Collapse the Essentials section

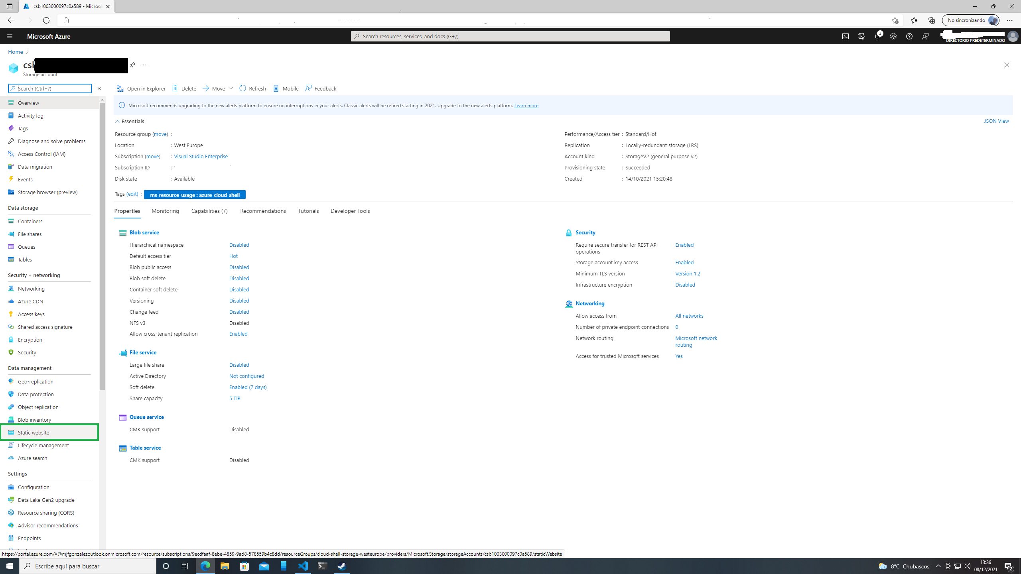point(130,121)
